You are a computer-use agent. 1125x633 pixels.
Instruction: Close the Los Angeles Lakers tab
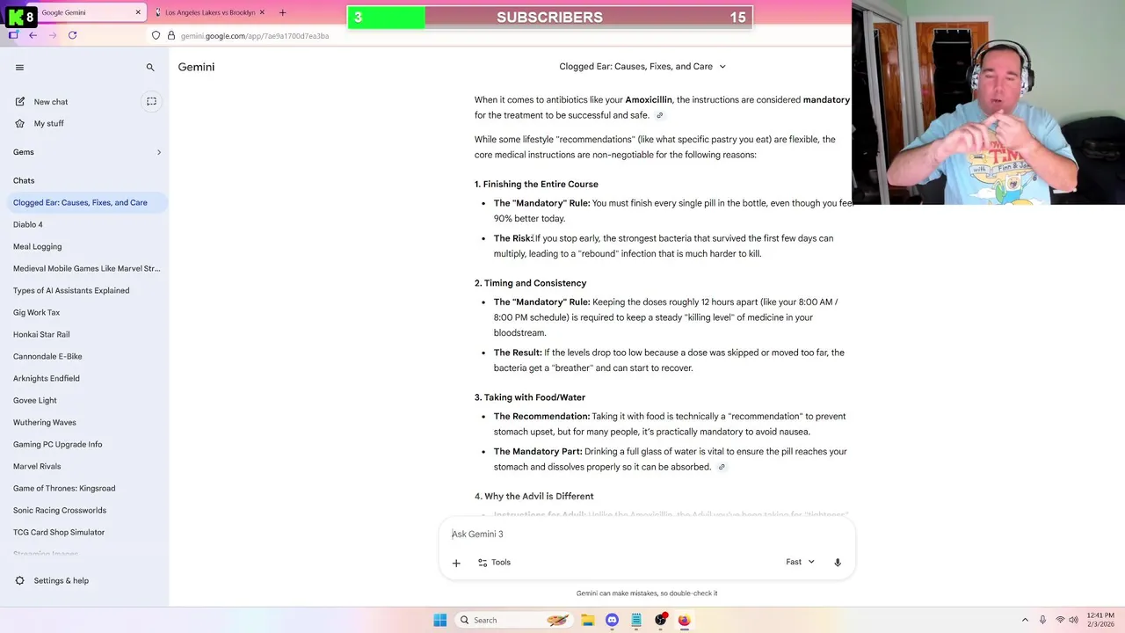point(262,12)
